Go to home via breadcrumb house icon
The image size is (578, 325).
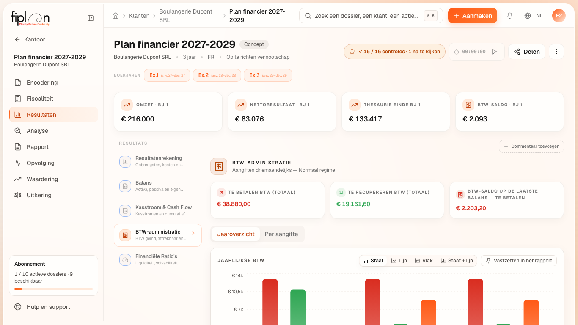(116, 16)
